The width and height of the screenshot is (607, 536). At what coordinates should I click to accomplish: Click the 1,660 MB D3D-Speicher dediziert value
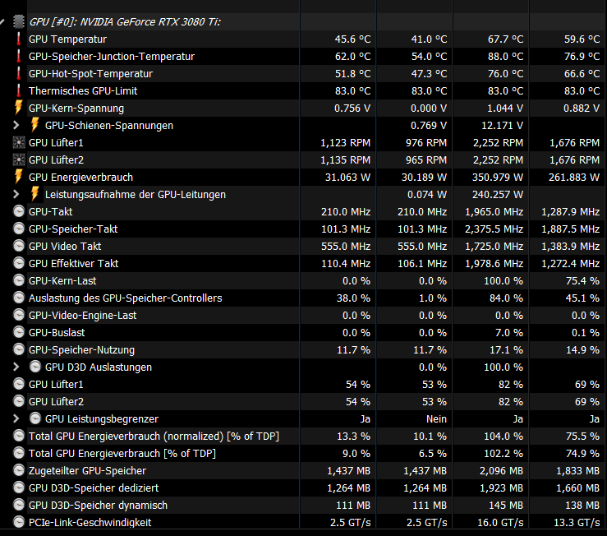pos(577,488)
